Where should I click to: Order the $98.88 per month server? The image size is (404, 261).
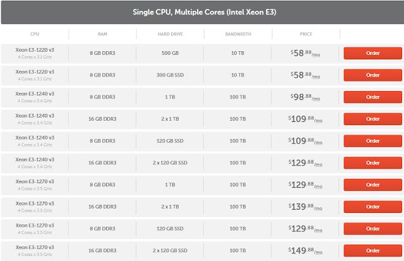click(372, 97)
